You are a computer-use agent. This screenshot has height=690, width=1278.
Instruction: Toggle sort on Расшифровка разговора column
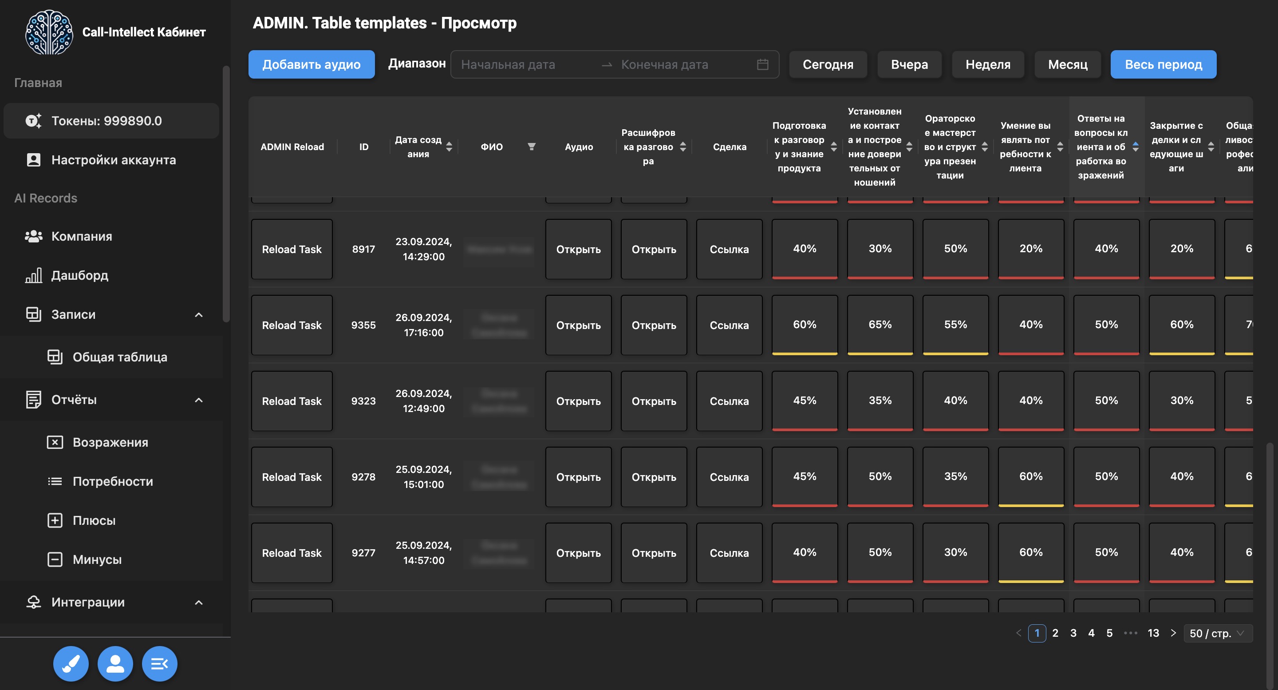click(x=683, y=147)
